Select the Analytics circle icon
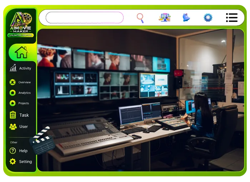250x182 pixels. pyautogui.click(x=12, y=93)
